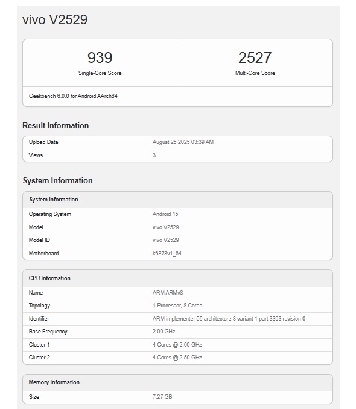
Task: Click the Identifier label
Action: point(39,319)
